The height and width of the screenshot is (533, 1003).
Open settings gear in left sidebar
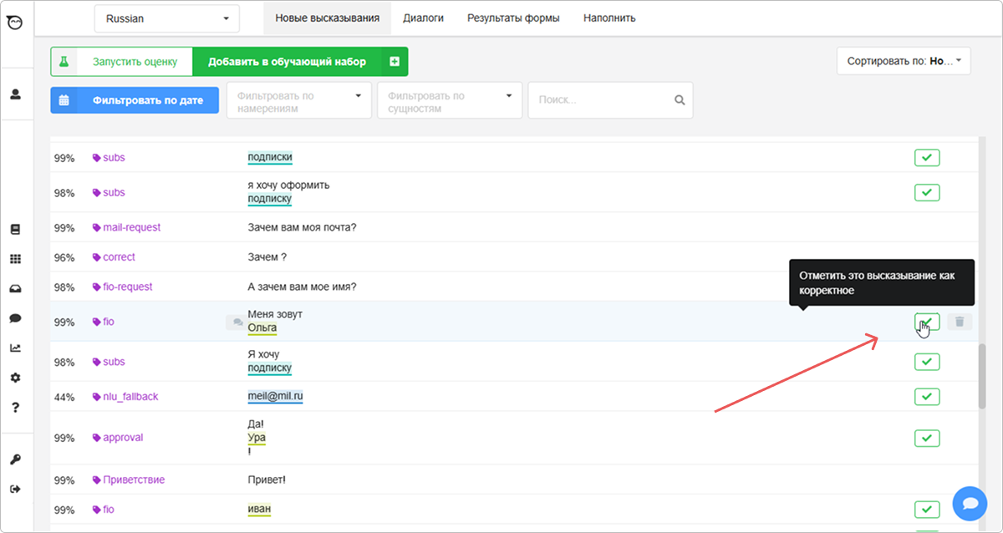click(15, 378)
